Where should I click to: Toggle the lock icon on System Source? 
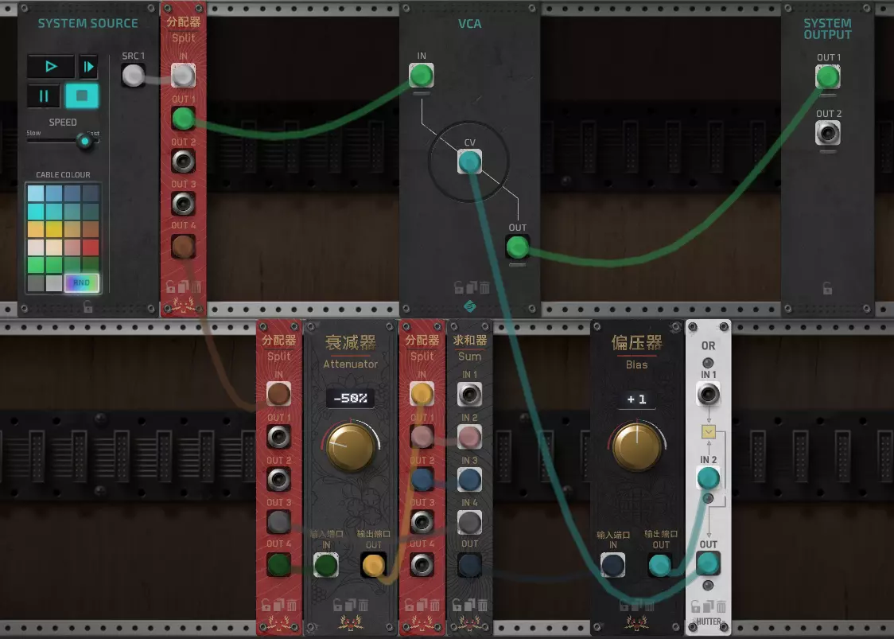pos(87,307)
